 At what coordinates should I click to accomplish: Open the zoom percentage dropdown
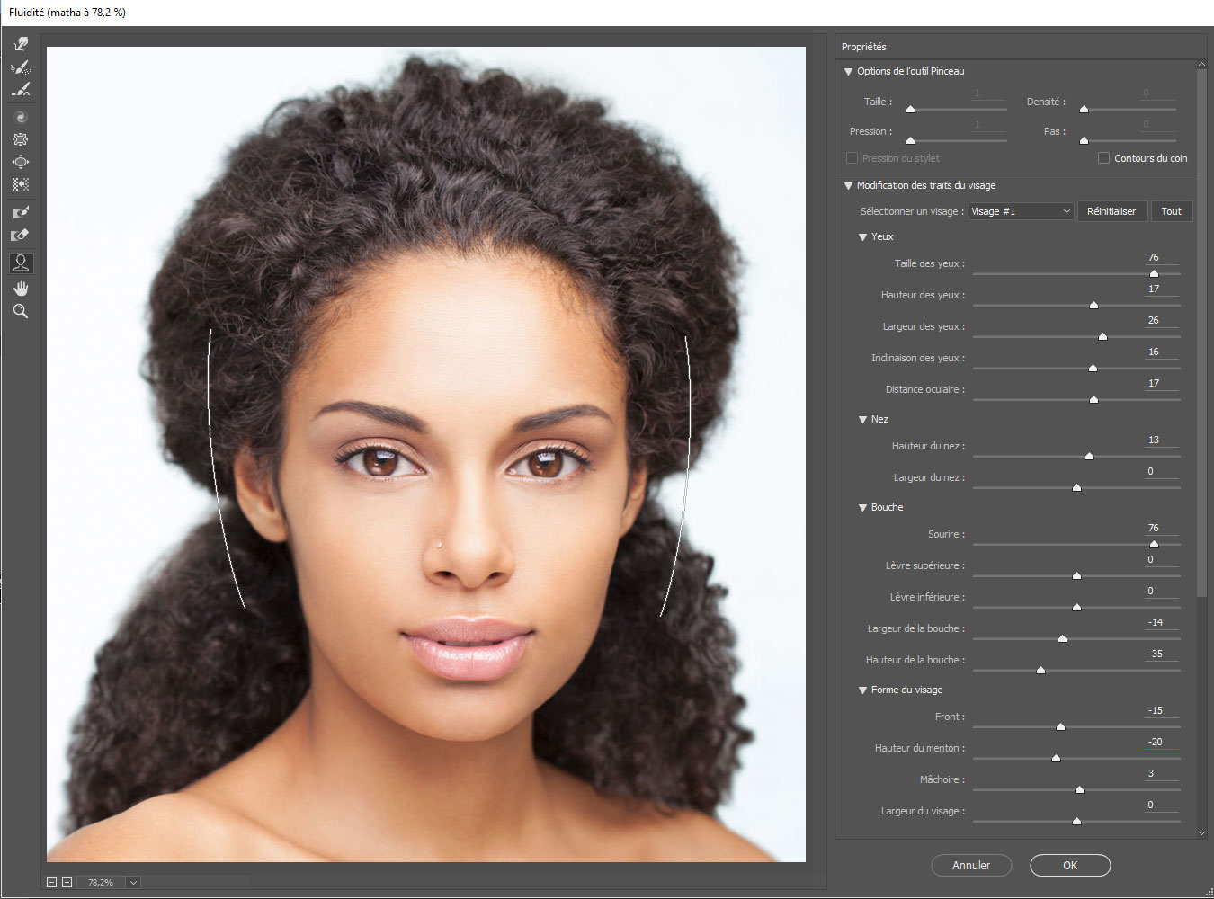(x=133, y=883)
